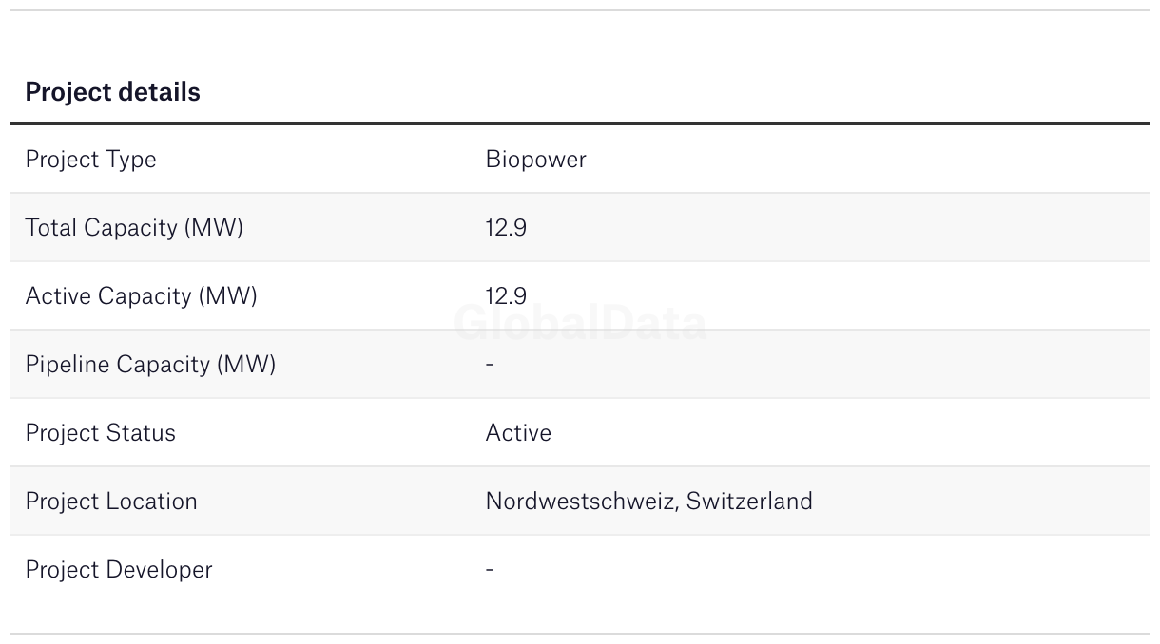1160x644 pixels.
Task: Select the Total Capacity (MW) label
Action: click(134, 228)
